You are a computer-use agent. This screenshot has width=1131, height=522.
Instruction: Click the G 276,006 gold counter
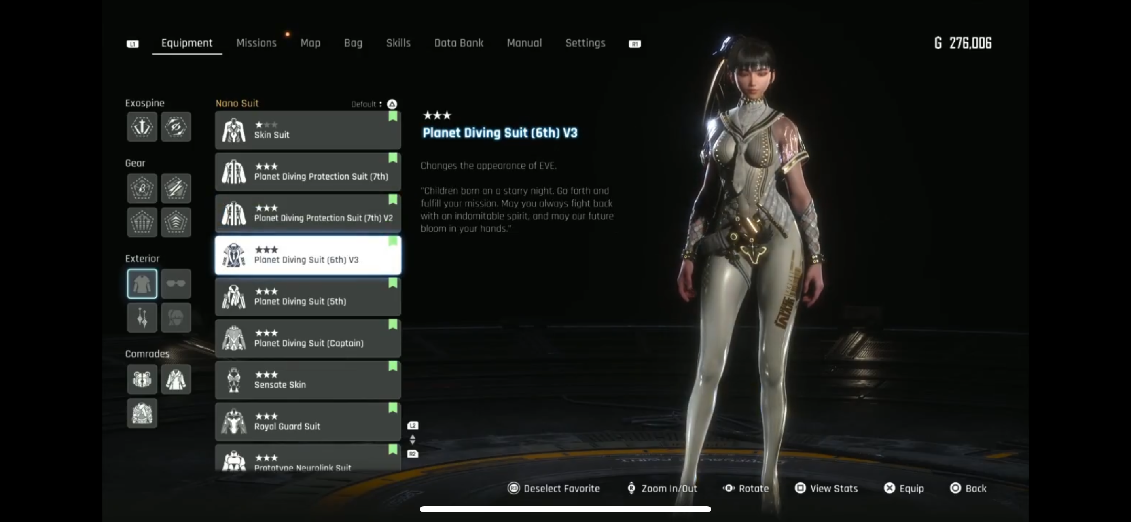(x=963, y=43)
